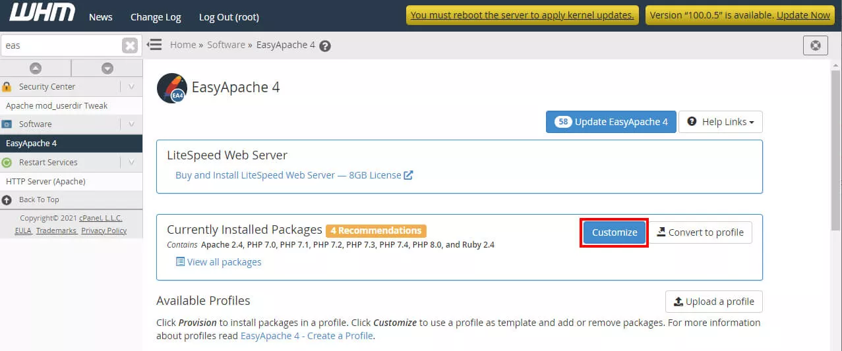
Task: Collapse the Security Center section chevron
Action: (x=131, y=86)
